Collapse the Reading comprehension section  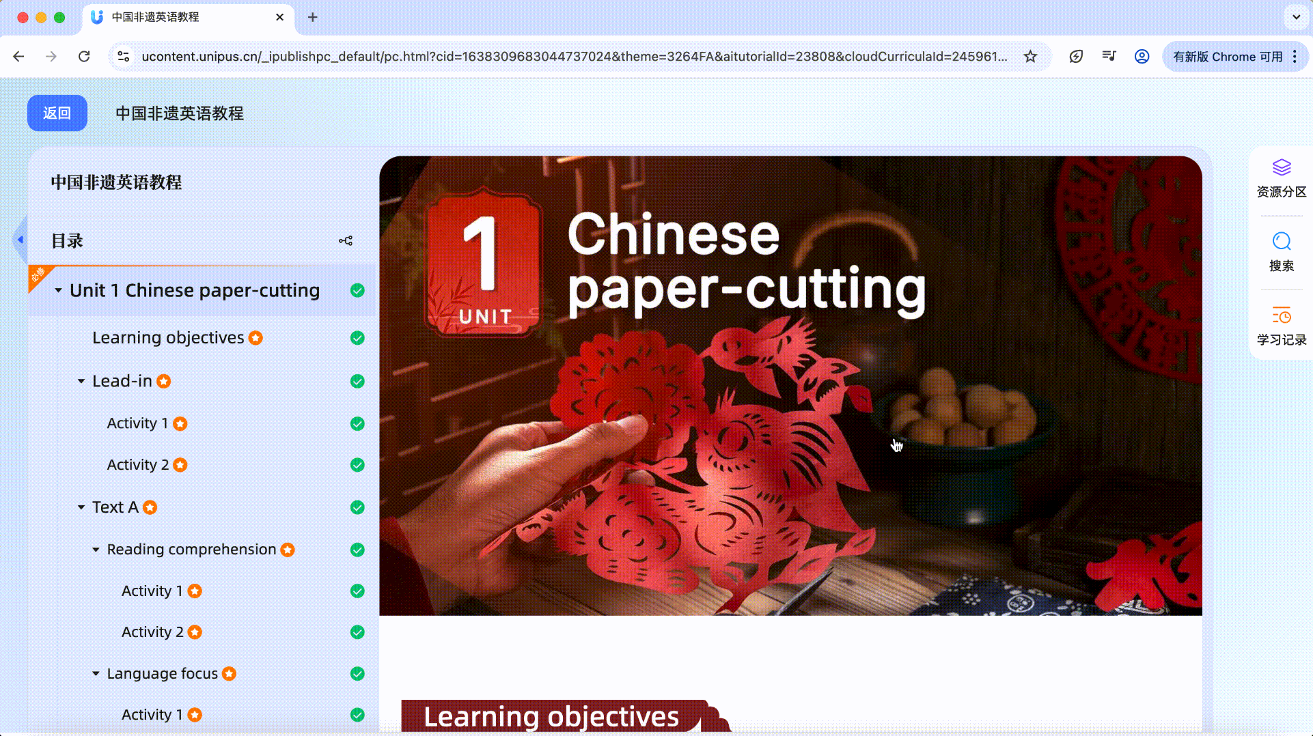(96, 550)
